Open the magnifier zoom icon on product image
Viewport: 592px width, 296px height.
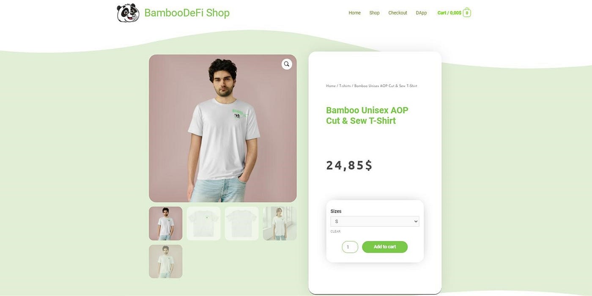(287, 64)
